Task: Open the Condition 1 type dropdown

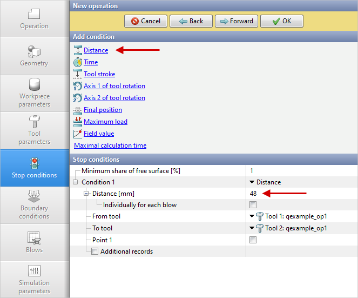Action: [252, 182]
